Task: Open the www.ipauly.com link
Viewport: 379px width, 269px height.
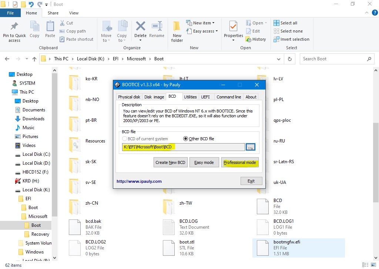Action: (139, 181)
